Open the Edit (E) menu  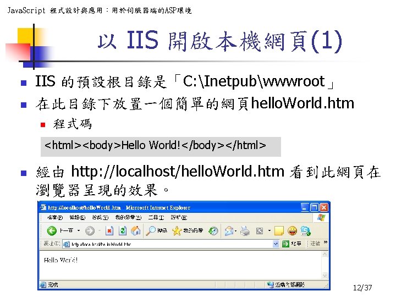78,217
